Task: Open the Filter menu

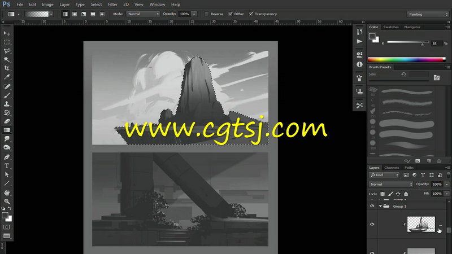Action: point(112,5)
